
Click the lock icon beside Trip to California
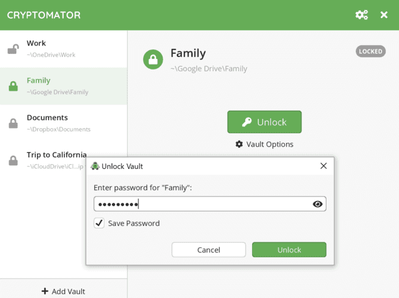click(13, 160)
